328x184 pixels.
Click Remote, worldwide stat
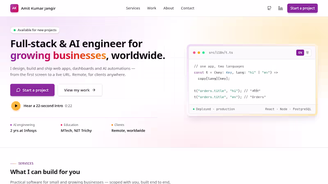click(128, 130)
